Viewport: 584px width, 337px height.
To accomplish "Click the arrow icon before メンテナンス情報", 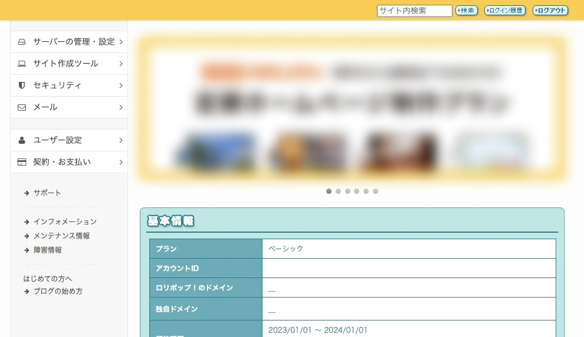I will coord(27,236).
